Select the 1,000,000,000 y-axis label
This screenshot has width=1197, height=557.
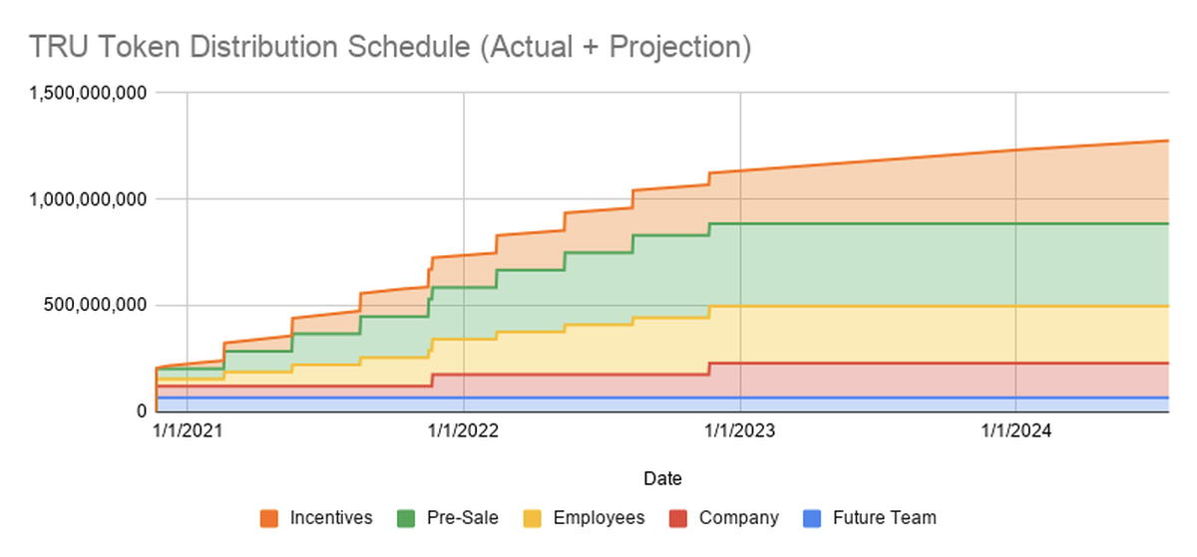[88, 199]
